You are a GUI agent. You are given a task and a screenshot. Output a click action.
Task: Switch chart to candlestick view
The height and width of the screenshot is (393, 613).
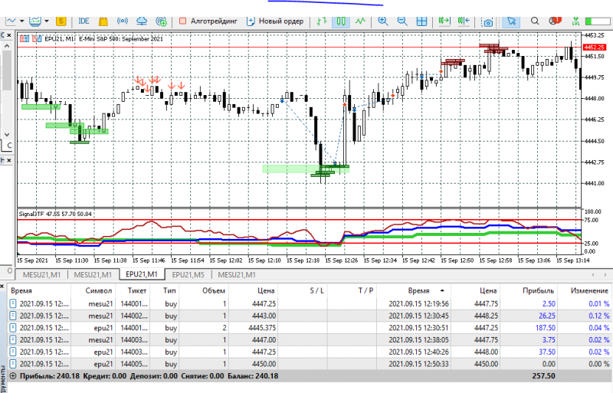point(341,21)
